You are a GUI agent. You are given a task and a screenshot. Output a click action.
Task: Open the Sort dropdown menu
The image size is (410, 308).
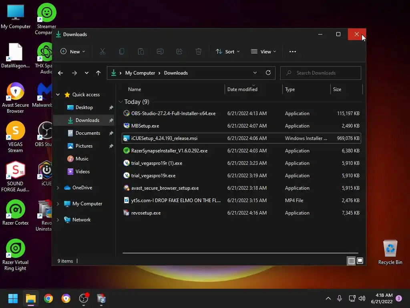click(227, 52)
